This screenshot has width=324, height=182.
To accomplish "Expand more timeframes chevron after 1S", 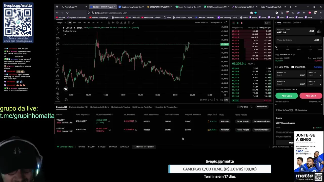I will 101,22.
